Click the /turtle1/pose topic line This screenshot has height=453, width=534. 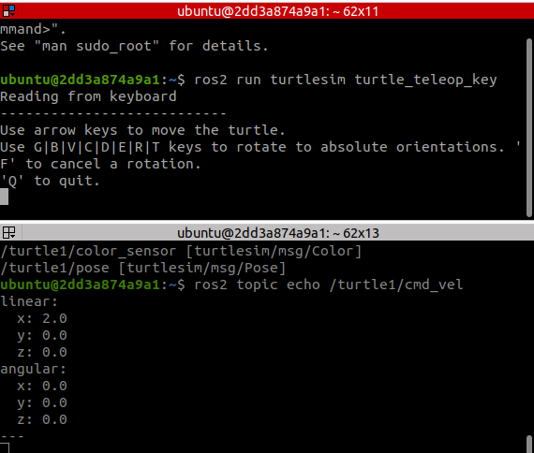(142, 269)
